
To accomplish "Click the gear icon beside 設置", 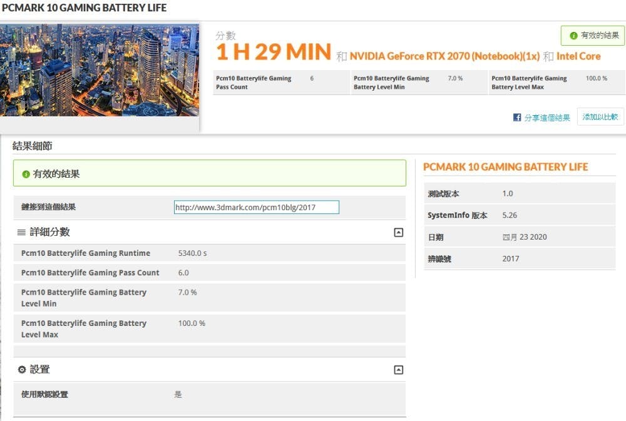I will tap(22, 370).
